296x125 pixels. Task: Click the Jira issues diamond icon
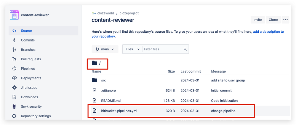coord(14,88)
